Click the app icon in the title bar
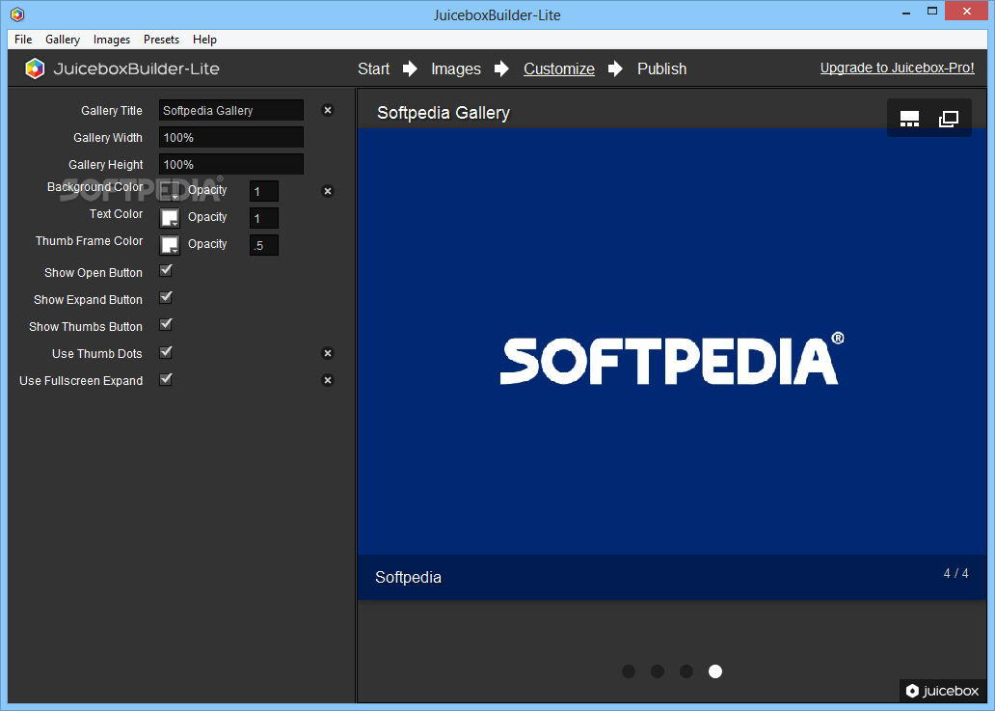The width and height of the screenshot is (995, 711). (x=17, y=14)
